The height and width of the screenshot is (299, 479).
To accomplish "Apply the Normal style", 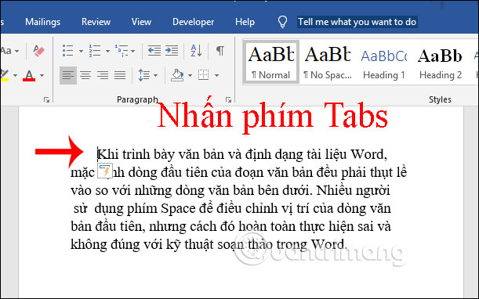I will click(x=271, y=63).
